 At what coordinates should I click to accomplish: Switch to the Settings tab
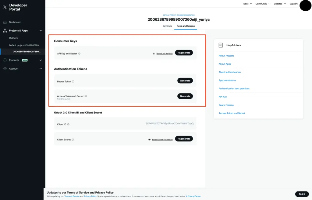[x=167, y=26]
